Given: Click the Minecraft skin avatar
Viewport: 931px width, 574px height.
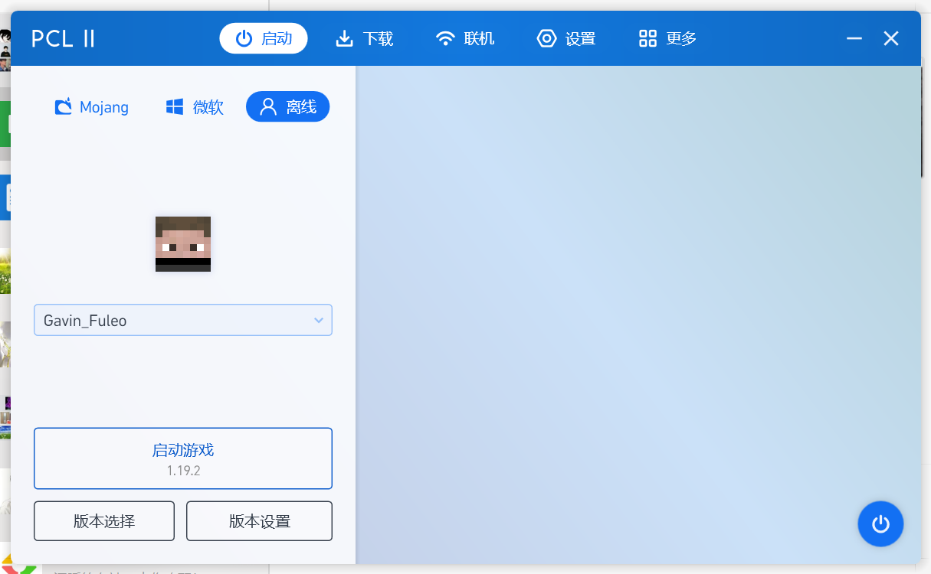Looking at the screenshot, I should pyautogui.click(x=182, y=243).
